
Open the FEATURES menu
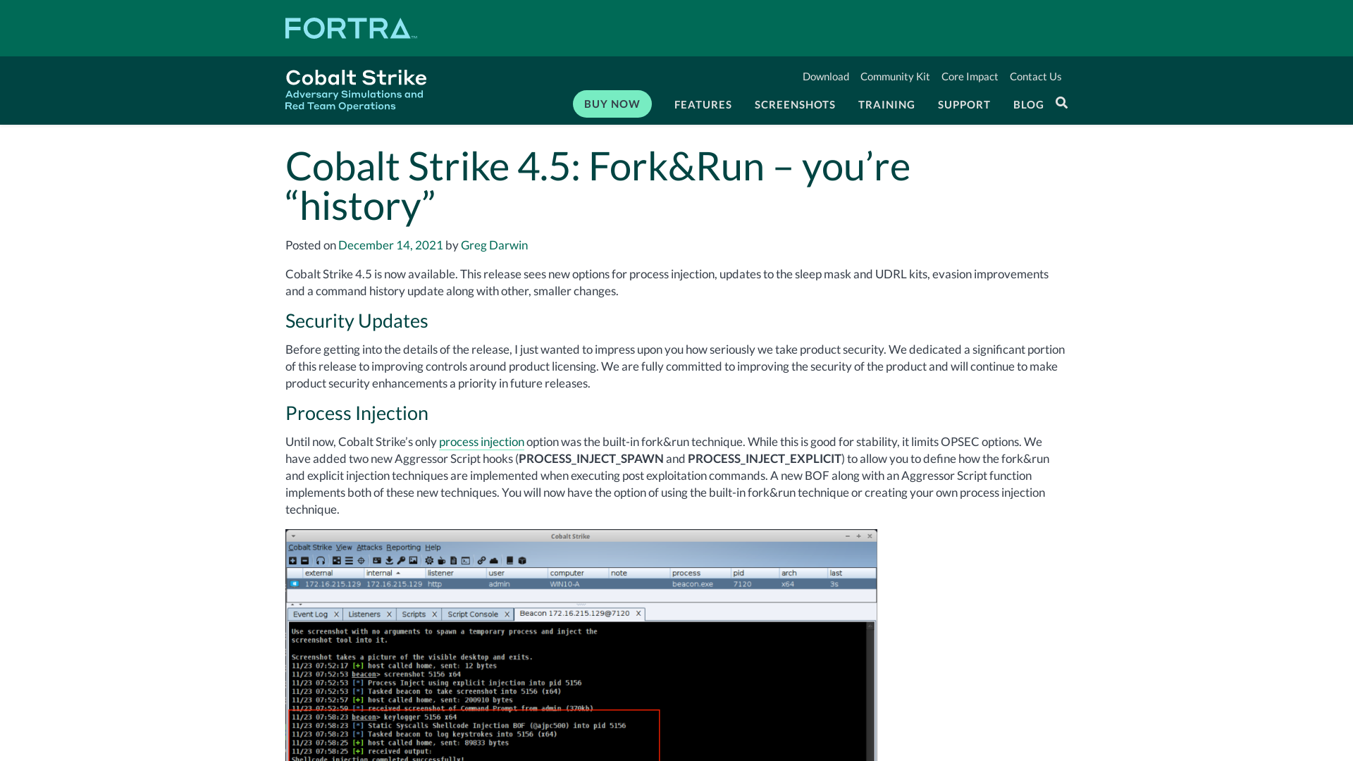[x=703, y=104]
